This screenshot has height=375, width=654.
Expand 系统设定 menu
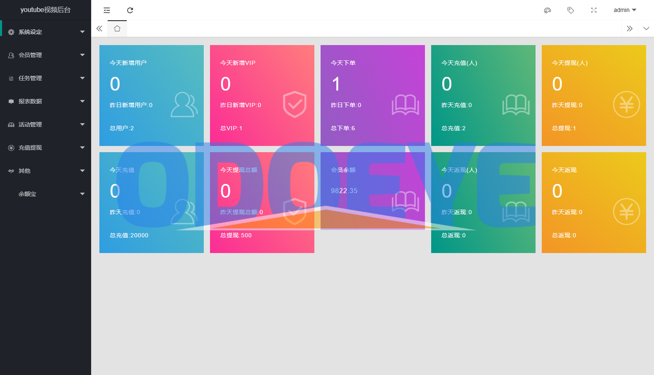click(46, 32)
